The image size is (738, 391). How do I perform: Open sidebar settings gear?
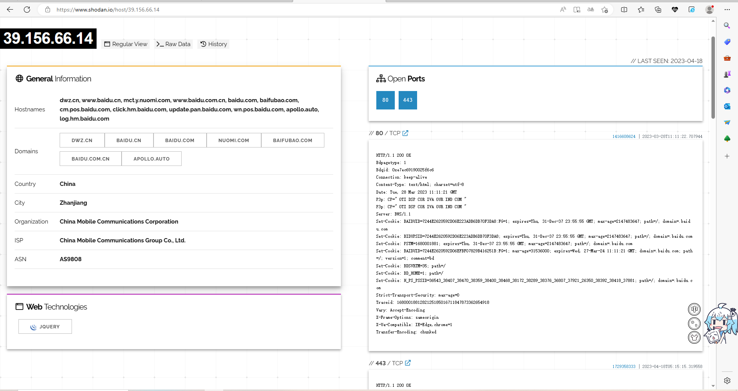[727, 381]
